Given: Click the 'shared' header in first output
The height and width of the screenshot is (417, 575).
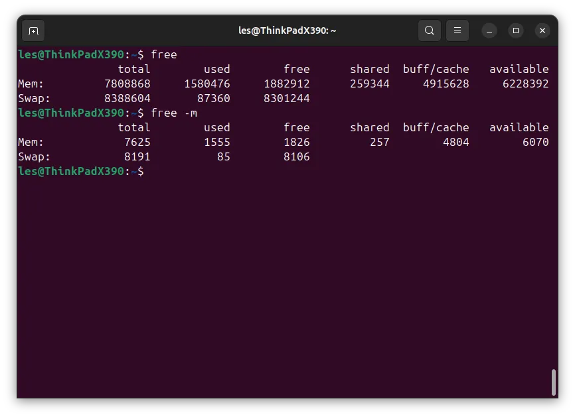Looking at the screenshot, I should coord(370,69).
